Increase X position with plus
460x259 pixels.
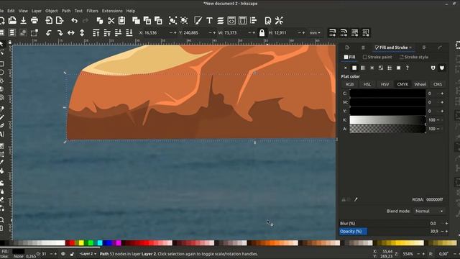175,33
